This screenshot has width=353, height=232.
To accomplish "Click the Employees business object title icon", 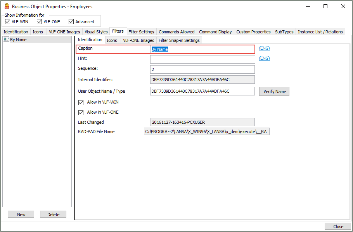I will [x=7, y=6].
